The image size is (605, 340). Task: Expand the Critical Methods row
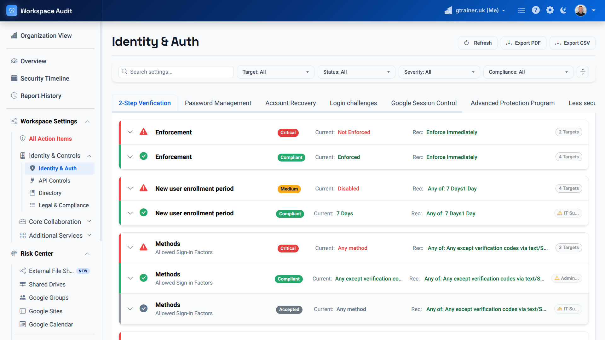click(130, 247)
